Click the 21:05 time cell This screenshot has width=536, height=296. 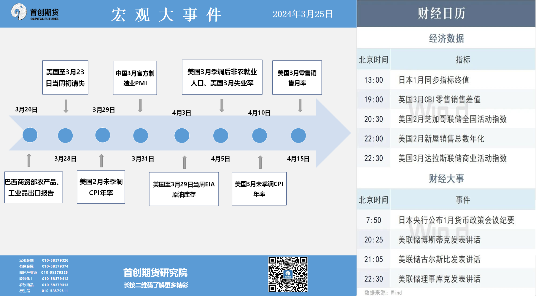click(x=374, y=259)
